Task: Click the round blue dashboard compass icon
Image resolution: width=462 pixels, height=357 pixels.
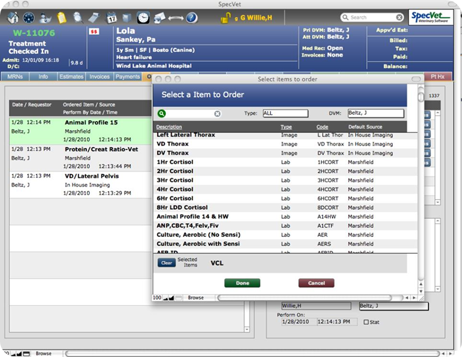Action: [x=29, y=18]
